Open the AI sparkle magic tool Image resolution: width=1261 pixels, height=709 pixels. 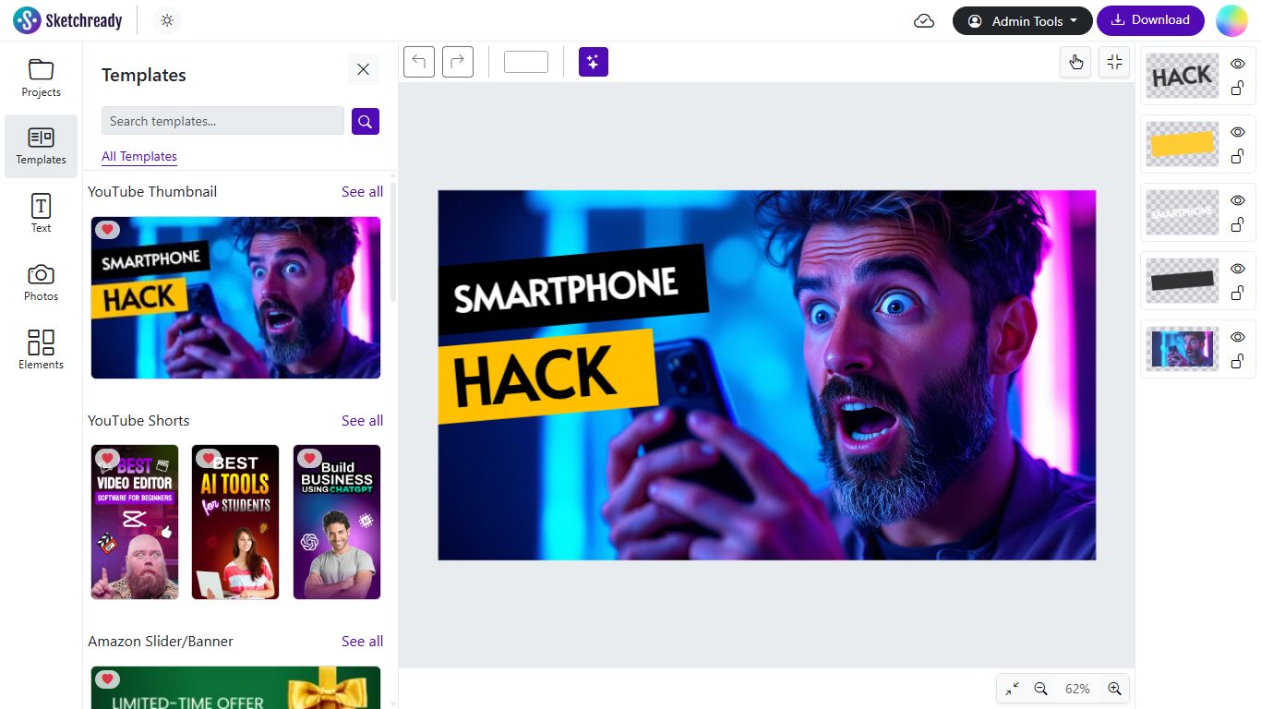[x=594, y=62]
